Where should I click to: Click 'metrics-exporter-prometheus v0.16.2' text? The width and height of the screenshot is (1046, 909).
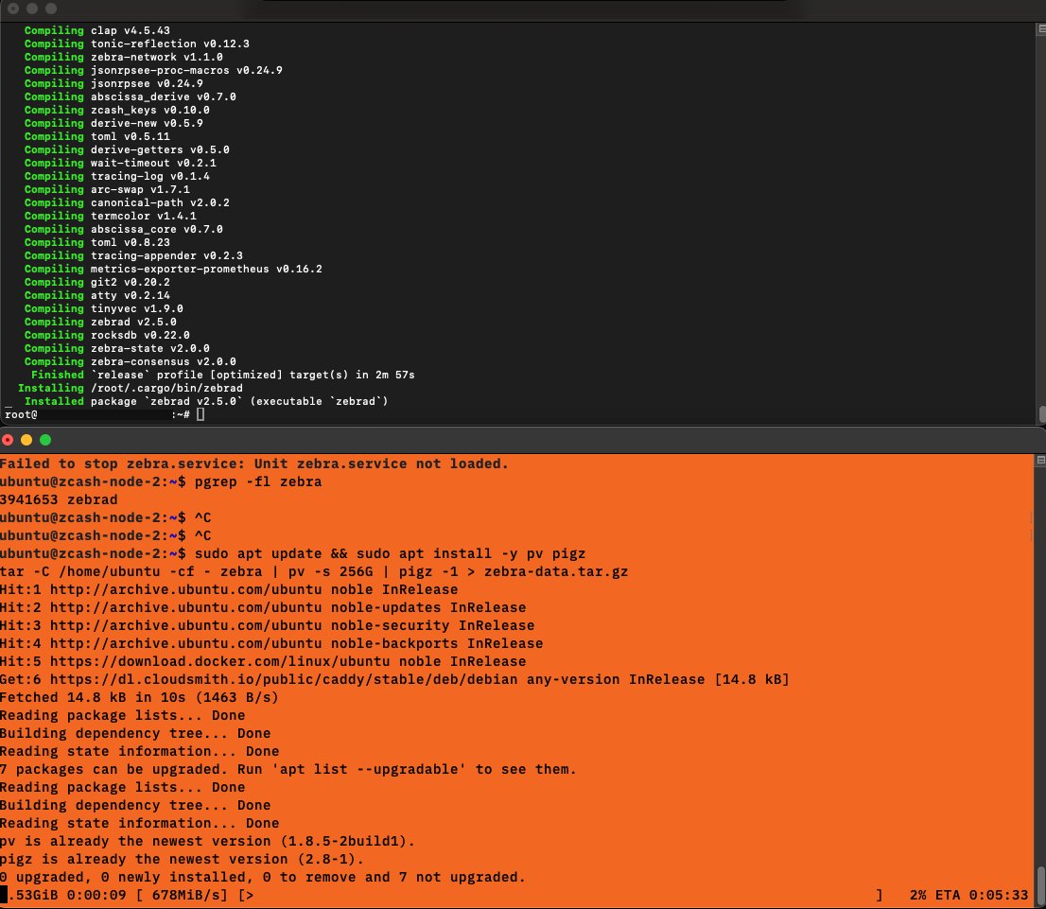pos(206,269)
